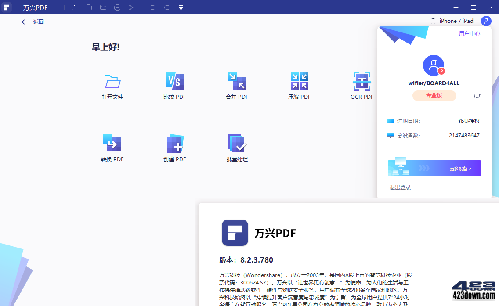Click the 万兴PDF logo in the title bar
Screen dimensions: 499x306
tap(7, 7)
